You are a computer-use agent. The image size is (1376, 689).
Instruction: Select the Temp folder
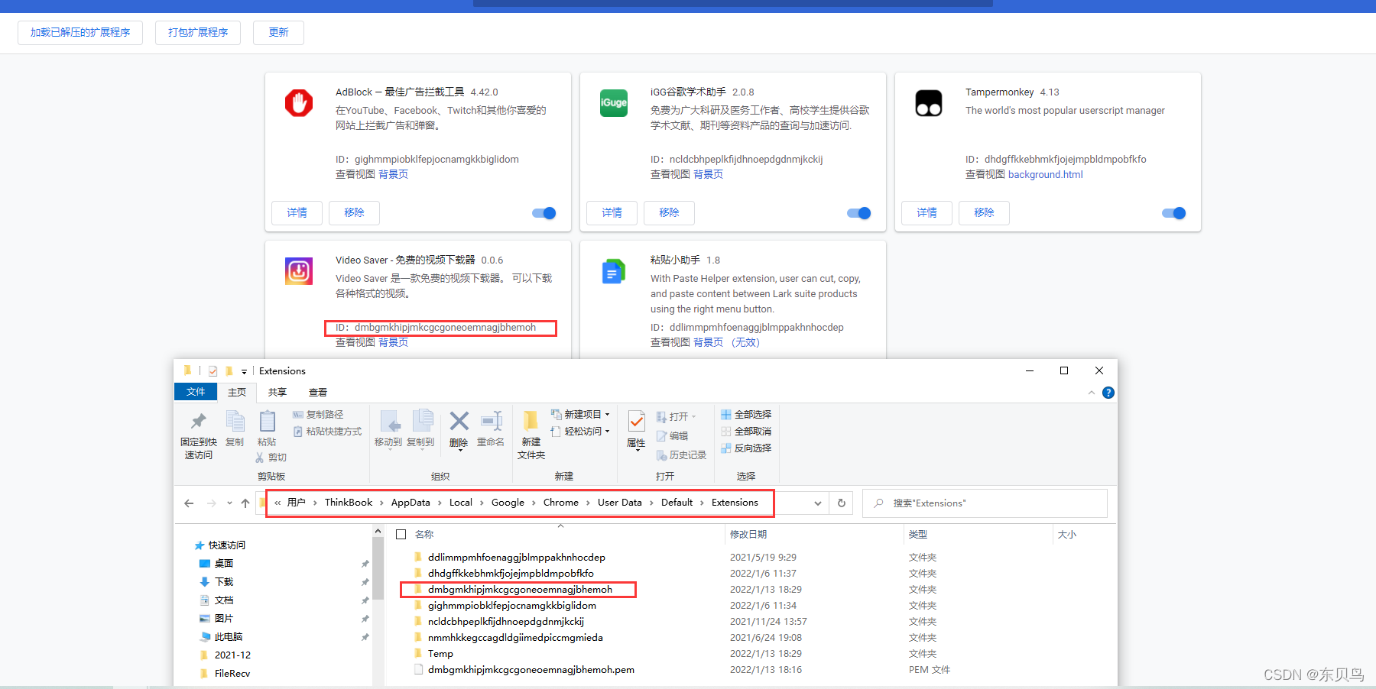click(440, 653)
